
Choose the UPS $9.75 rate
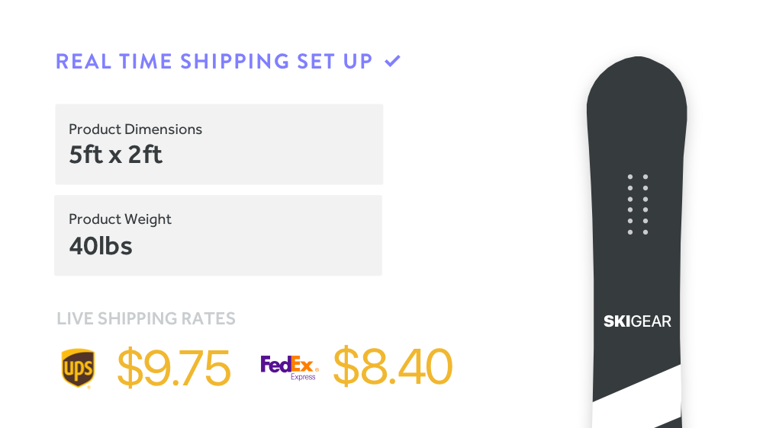[x=174, y=368]
